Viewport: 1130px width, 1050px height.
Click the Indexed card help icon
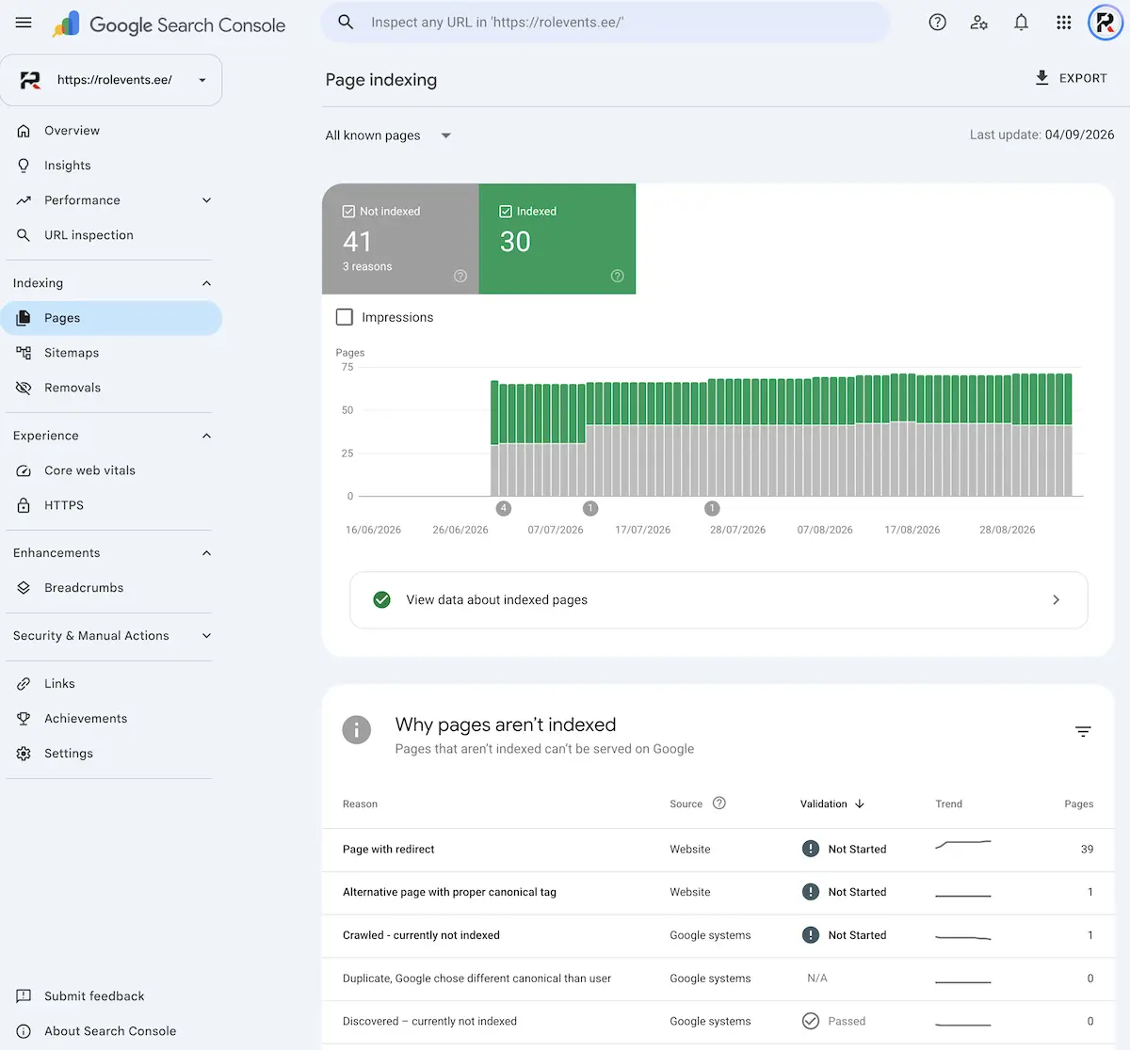tap(617, 276)
